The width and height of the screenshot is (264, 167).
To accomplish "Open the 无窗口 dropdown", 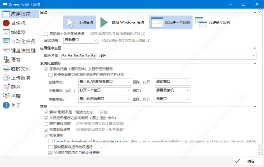I will (x=172, y=99).
